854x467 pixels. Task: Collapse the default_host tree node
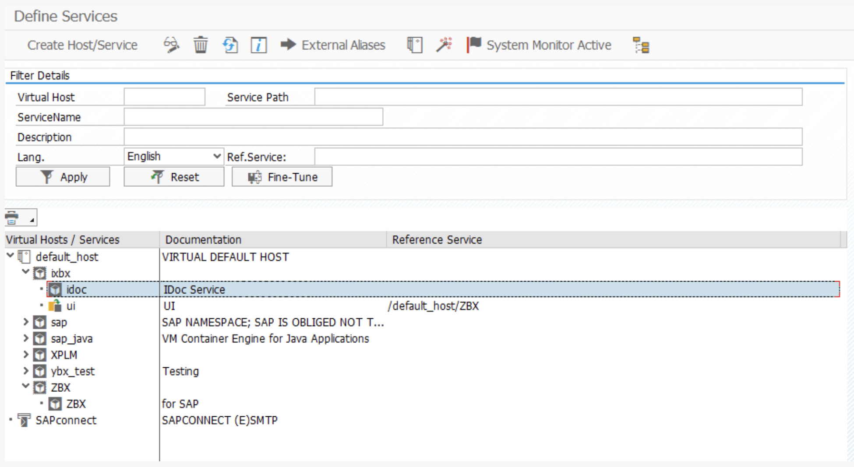pyautogui.click(x=11, y=256)
